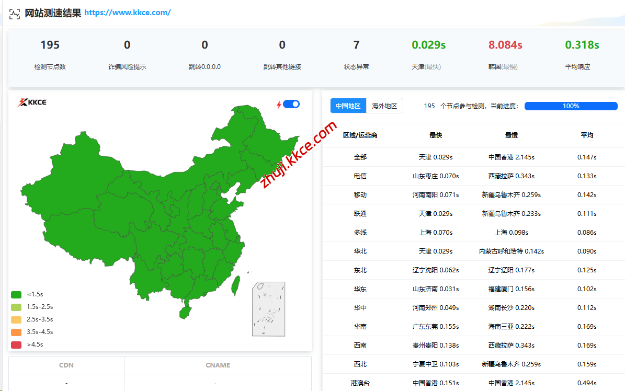Screen dimensions: 625x391
Task: Click the speed test icon beside 网站测速结果
Action: click(14, 14)
